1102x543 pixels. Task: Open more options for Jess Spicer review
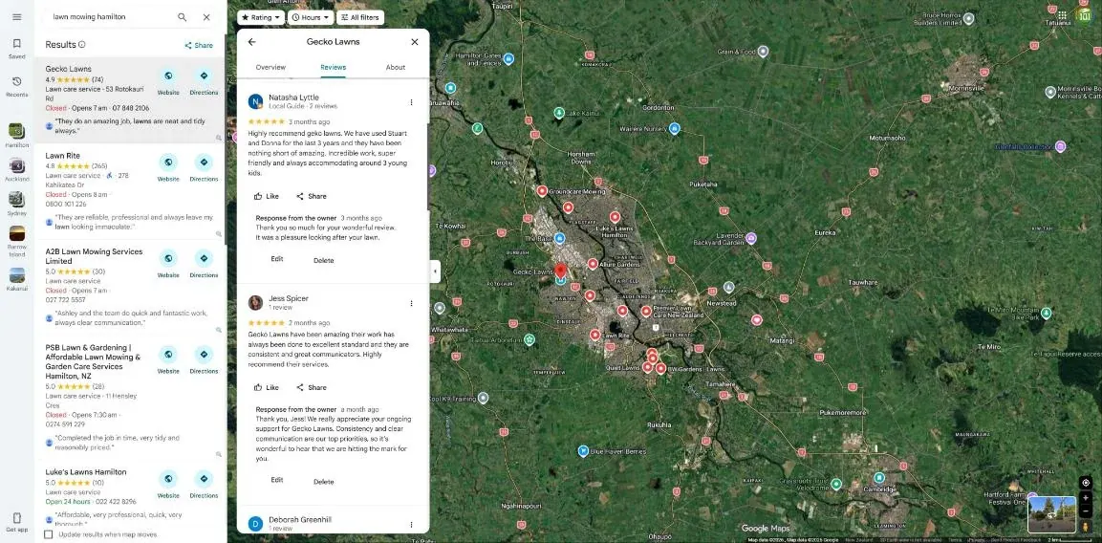tap(411, 303)
